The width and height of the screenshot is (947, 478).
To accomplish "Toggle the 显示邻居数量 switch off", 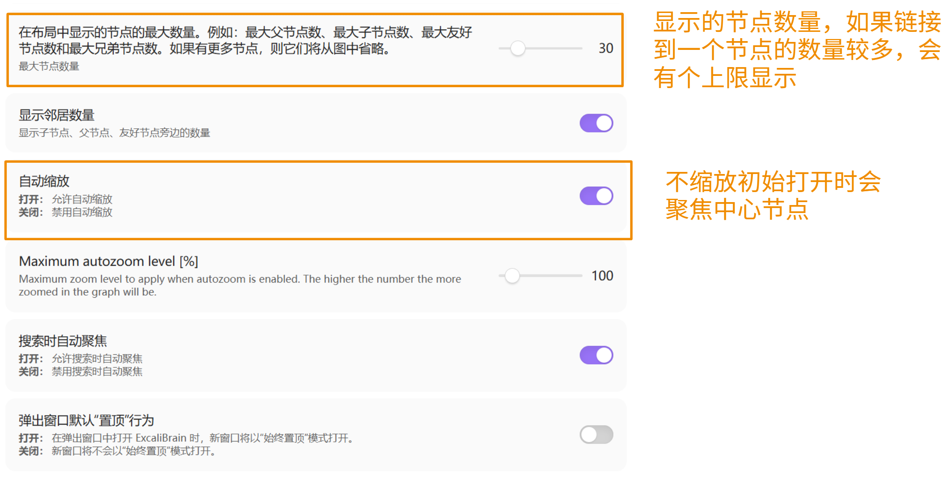I will (x=596, y=123).
